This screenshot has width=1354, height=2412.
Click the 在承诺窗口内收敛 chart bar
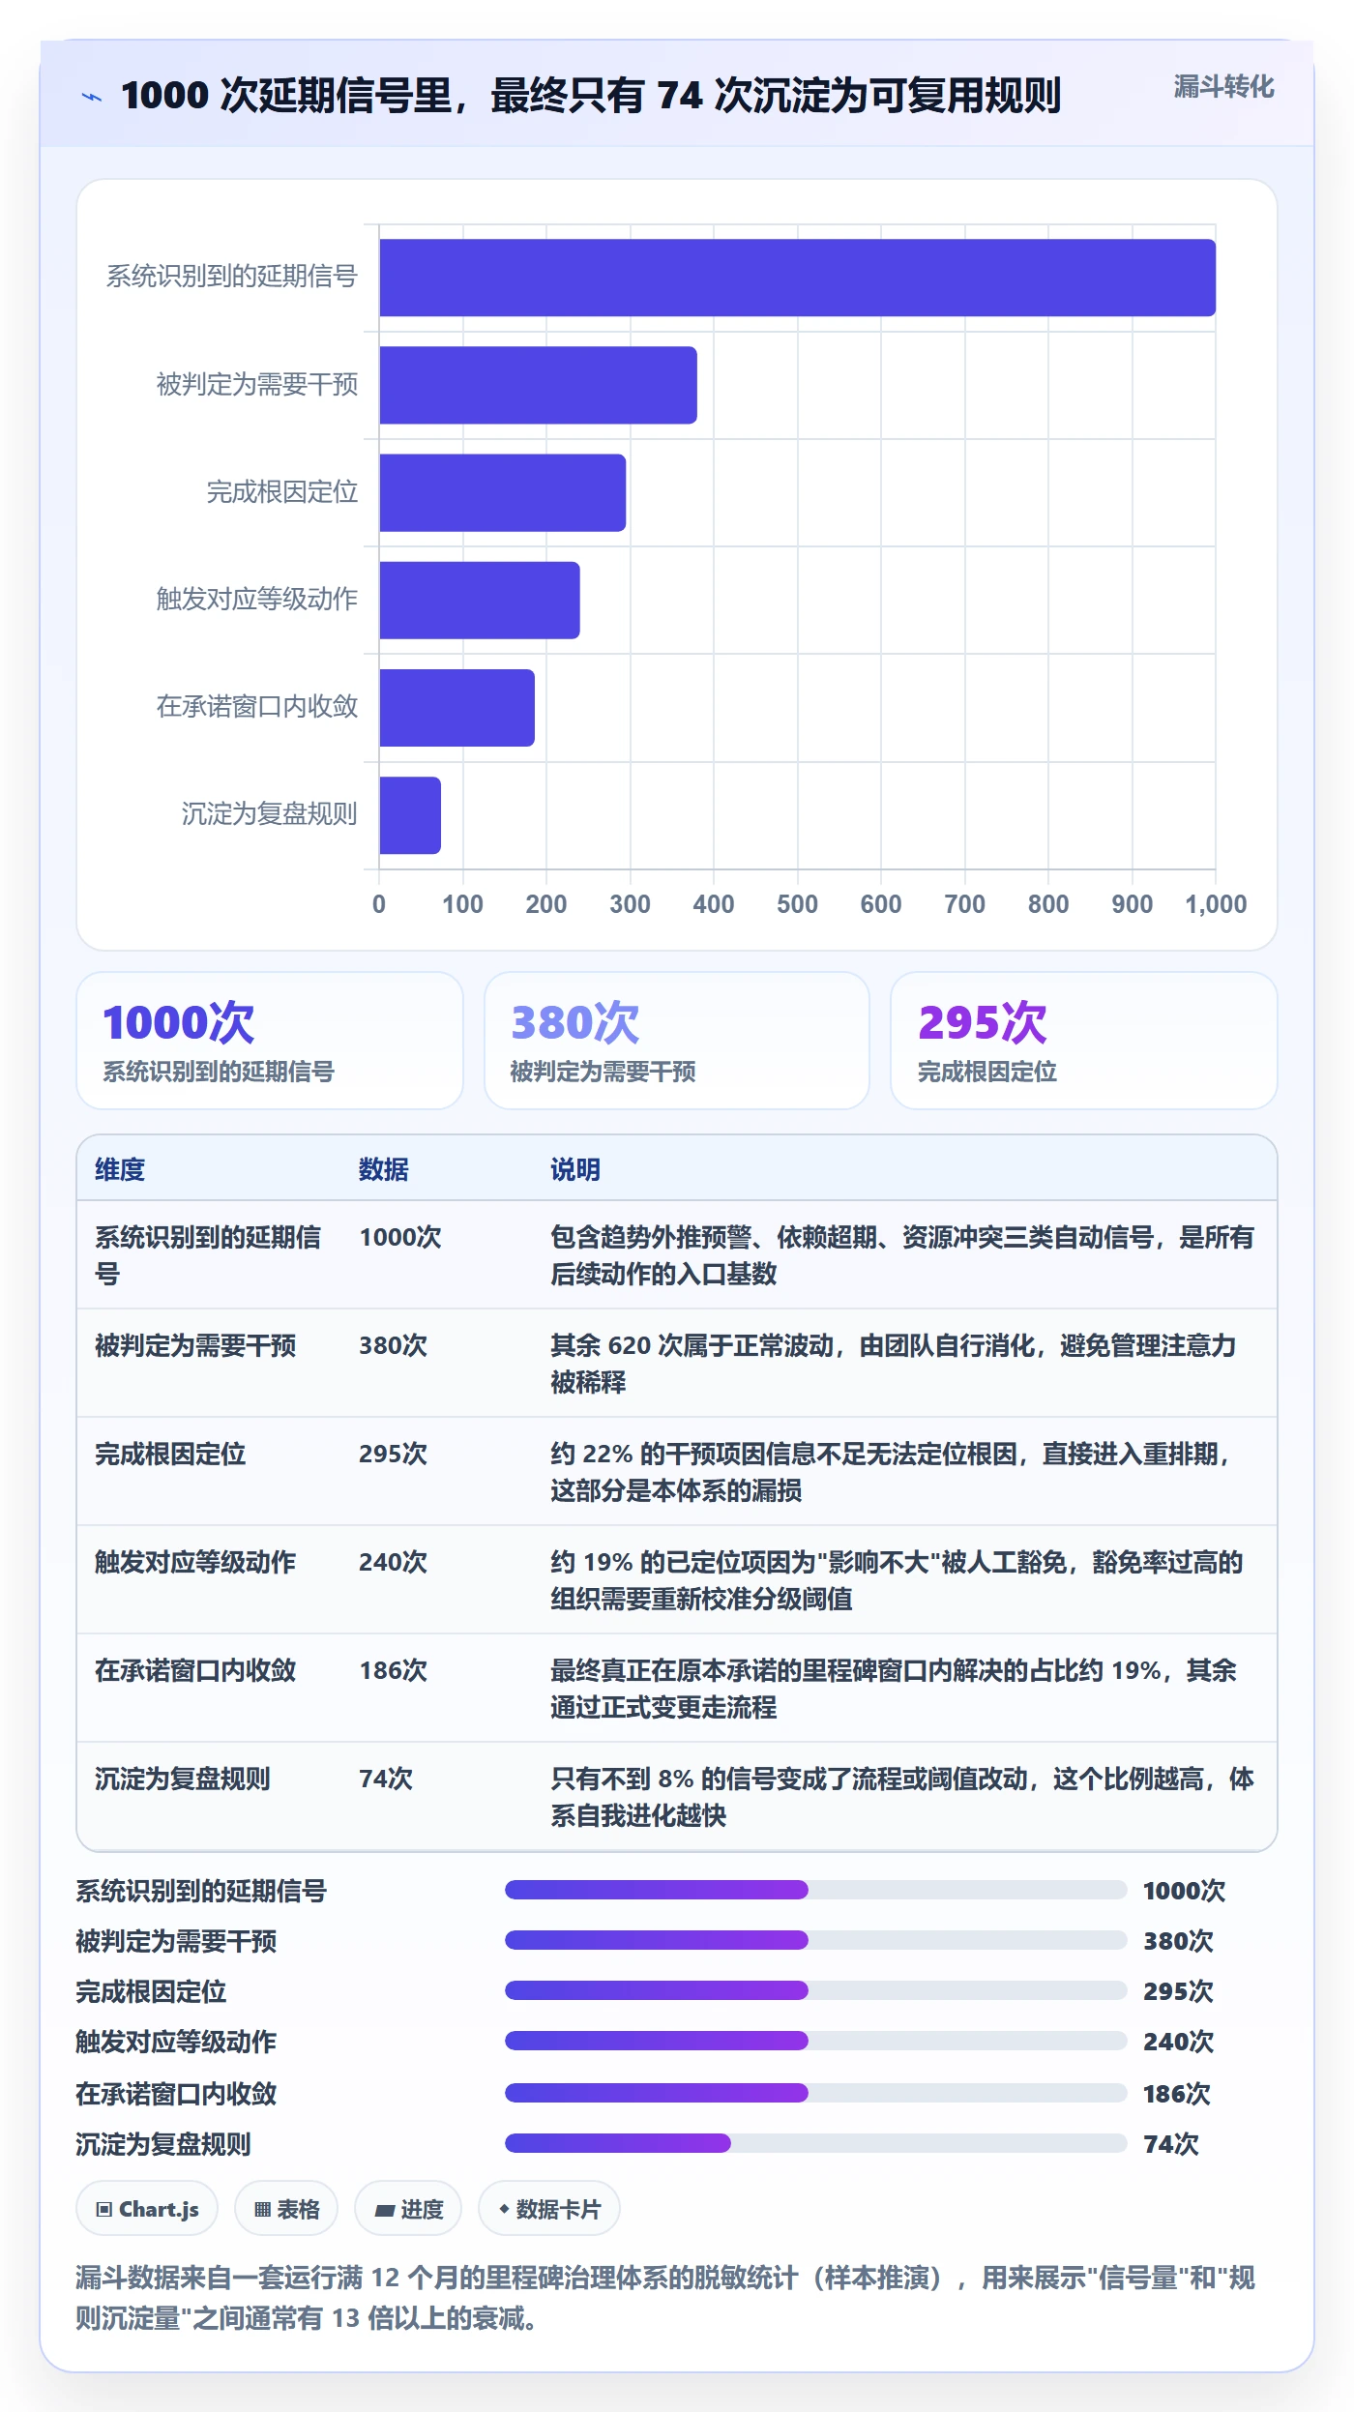(456, 708)
